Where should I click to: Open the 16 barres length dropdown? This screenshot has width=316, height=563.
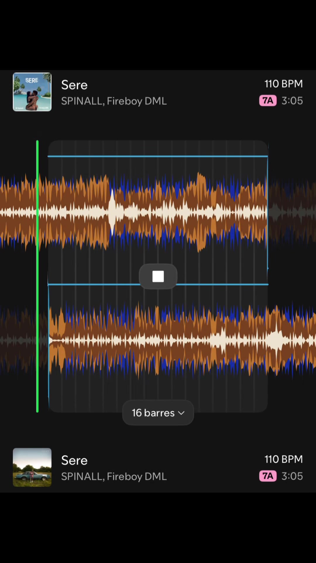158,413
